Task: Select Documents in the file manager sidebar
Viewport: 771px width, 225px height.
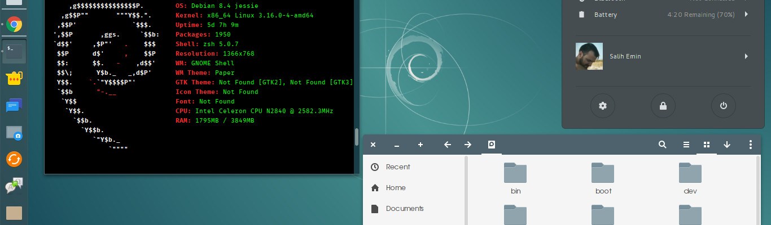Action: coord(405,209)
